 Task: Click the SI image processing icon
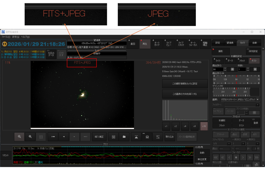point(113,137)
